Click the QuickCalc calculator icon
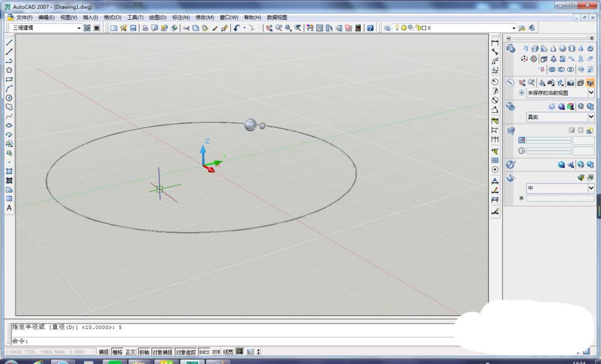The height and width of the screenshot is (364, 601). (x=358, y=28)
